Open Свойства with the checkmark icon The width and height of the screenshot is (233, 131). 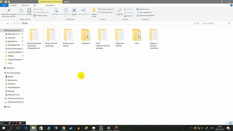(119, 12)
